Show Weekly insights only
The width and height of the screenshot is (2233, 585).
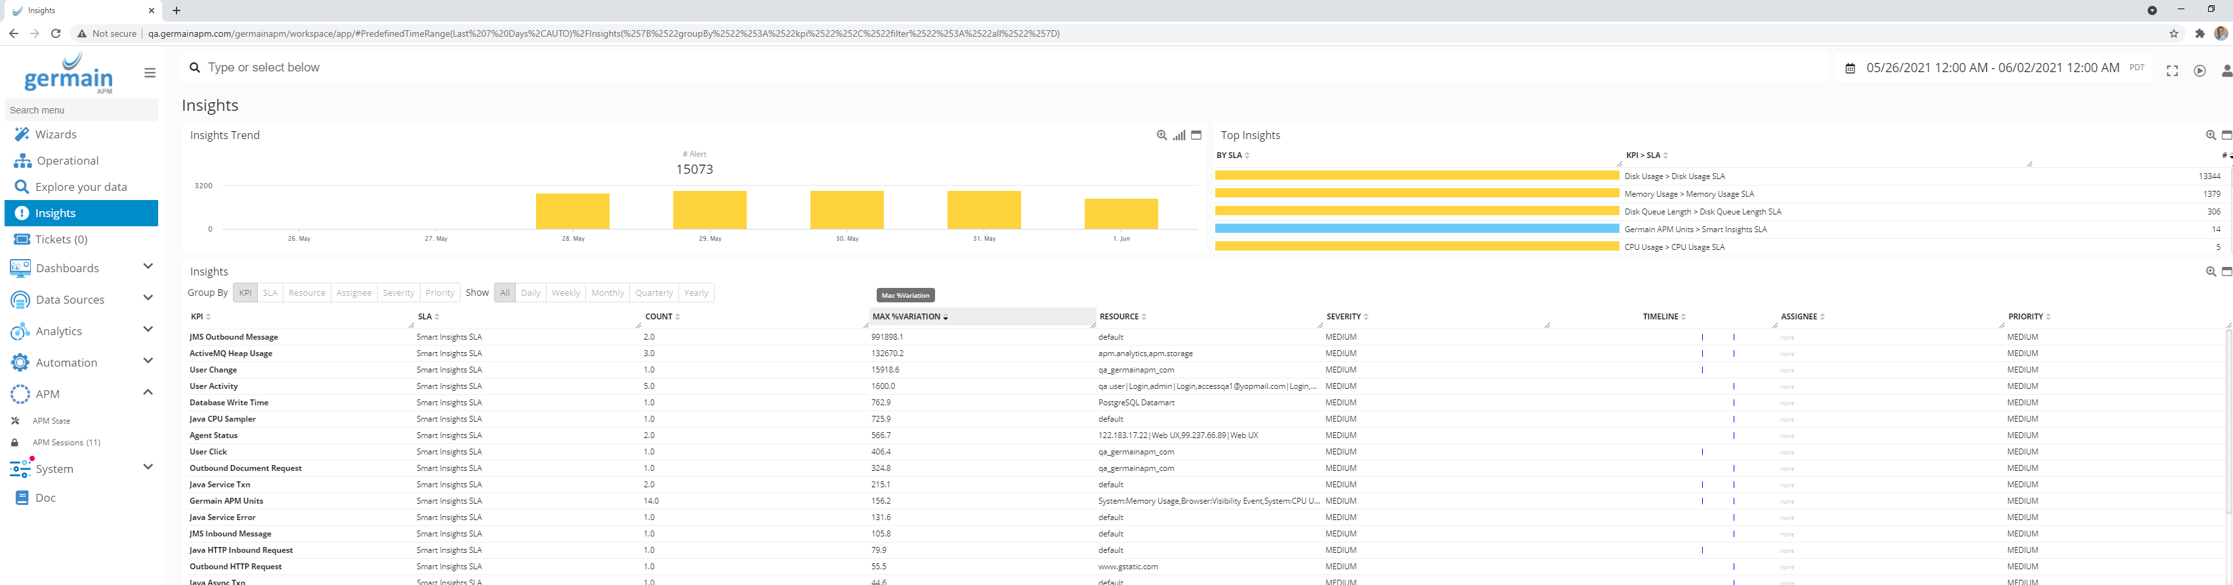tap(565, 293)
